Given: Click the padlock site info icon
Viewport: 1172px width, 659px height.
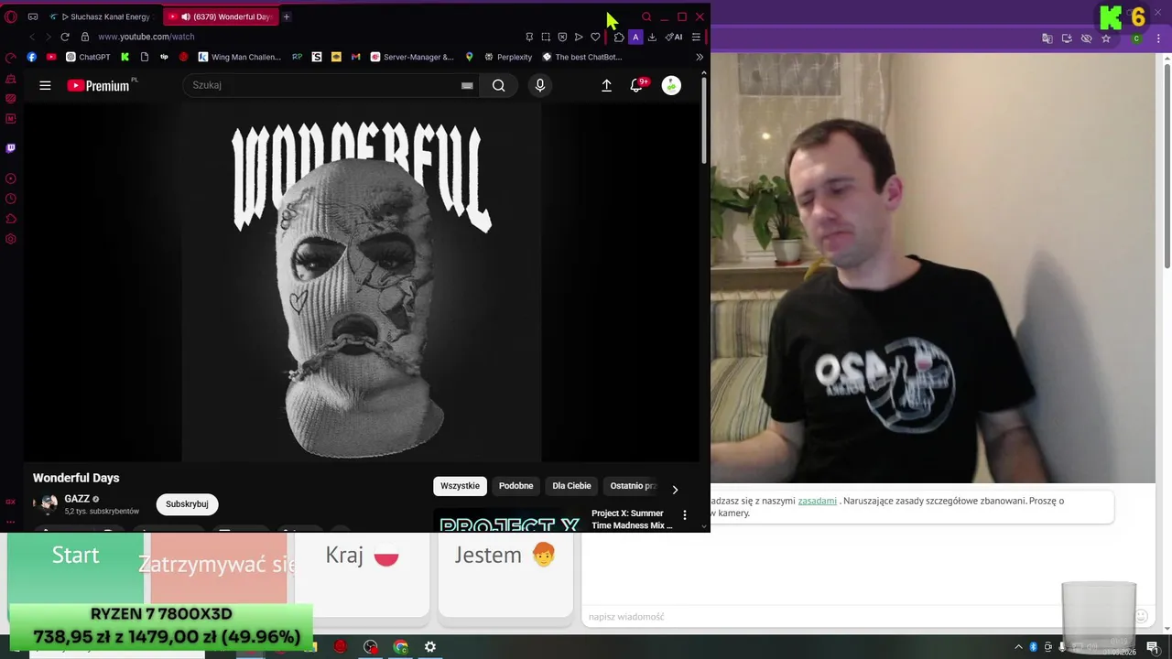Looking at the screenshot, I should (85, 37).
